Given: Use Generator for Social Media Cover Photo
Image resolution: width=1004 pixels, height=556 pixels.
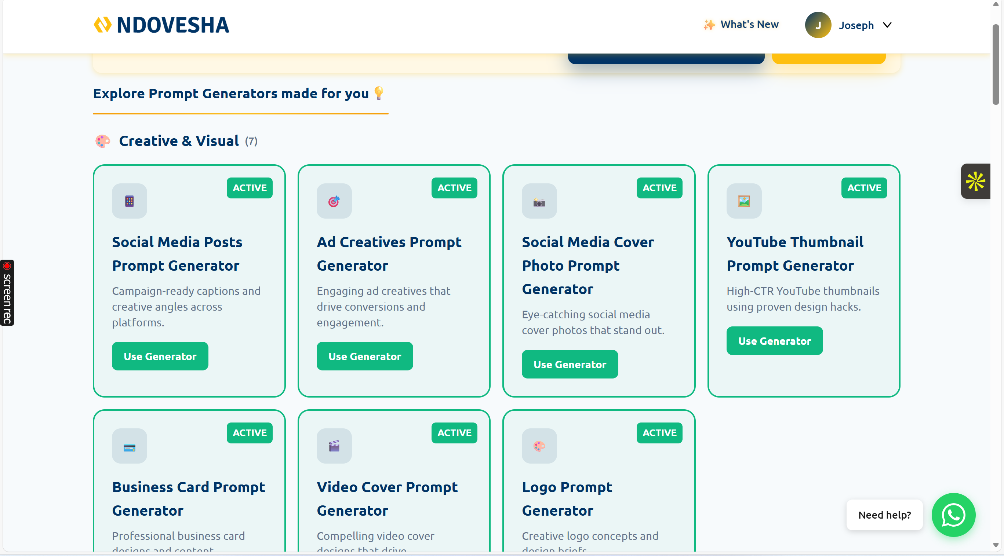Looking at the screenshot, I should [x=570, y=364].
